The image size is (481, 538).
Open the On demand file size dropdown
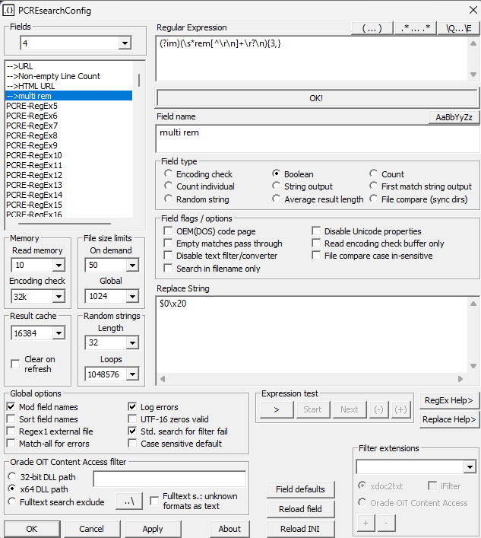[x=132, y=266]
